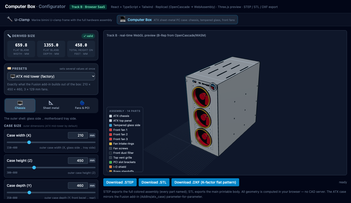351x203 pixels.
Task: Click the spiral fan icon in Fans & PCI tab
Action: point(82,103)
